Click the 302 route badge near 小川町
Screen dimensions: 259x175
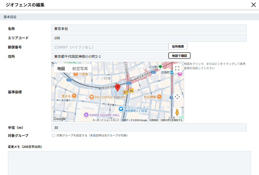coord(153,72)
